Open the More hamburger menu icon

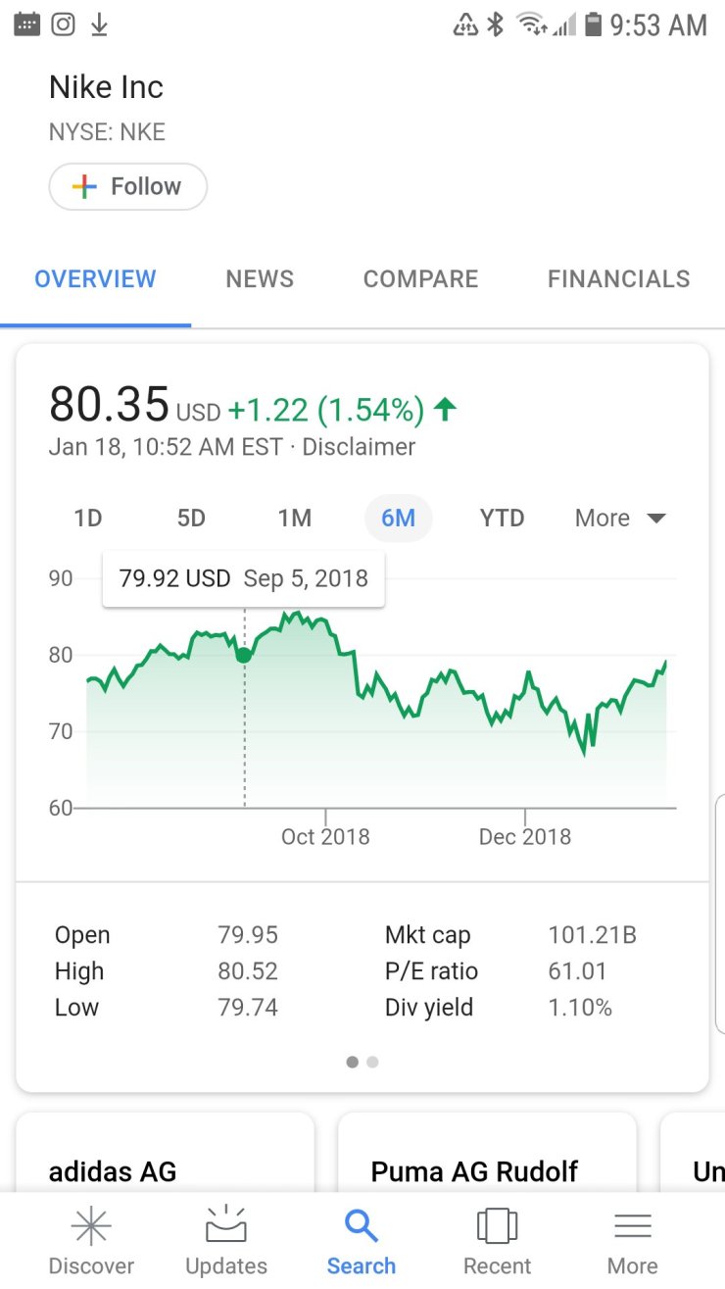click(632, 1226)
